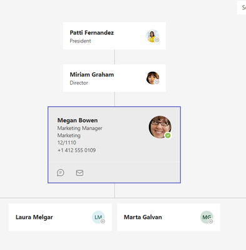Open the Miriam Graham Director card
The image size is (246, 250).
coord(115,78)
